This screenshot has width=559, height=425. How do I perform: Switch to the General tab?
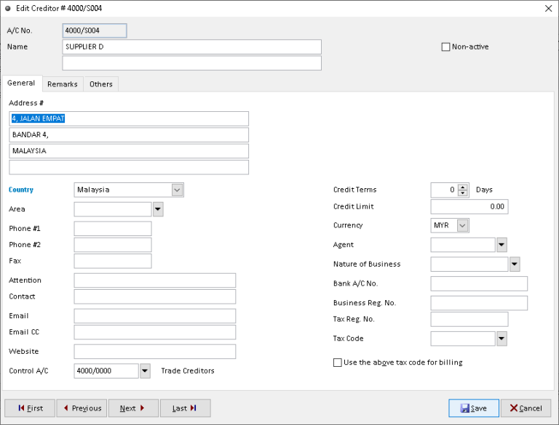pos(21,83)
